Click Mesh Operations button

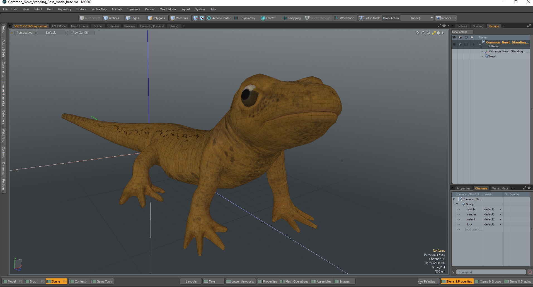[x=294, y=281]
